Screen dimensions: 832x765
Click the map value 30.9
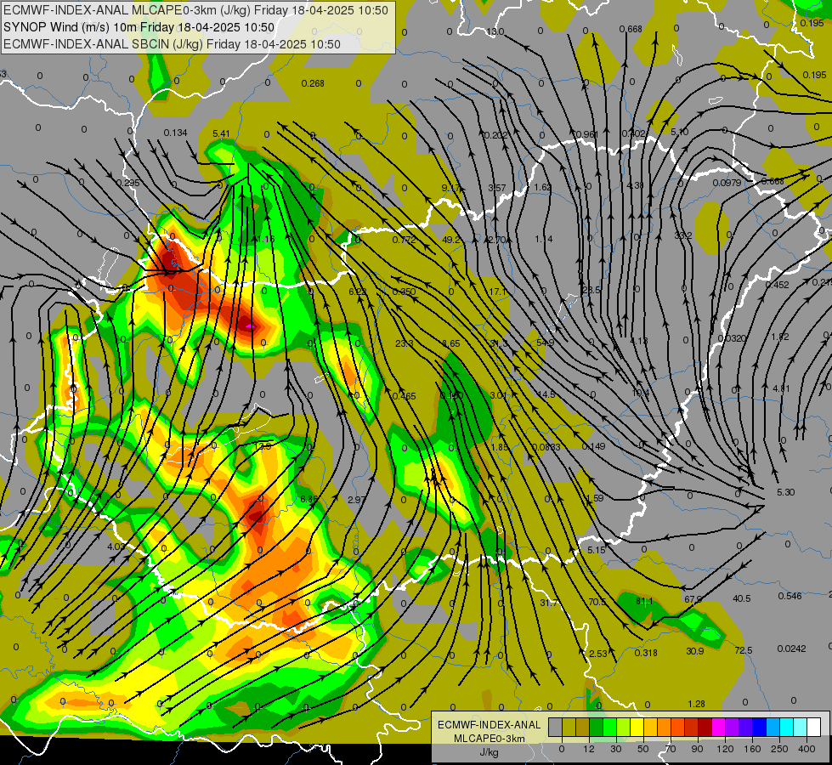pyautogui.click(x=694, y=651)
